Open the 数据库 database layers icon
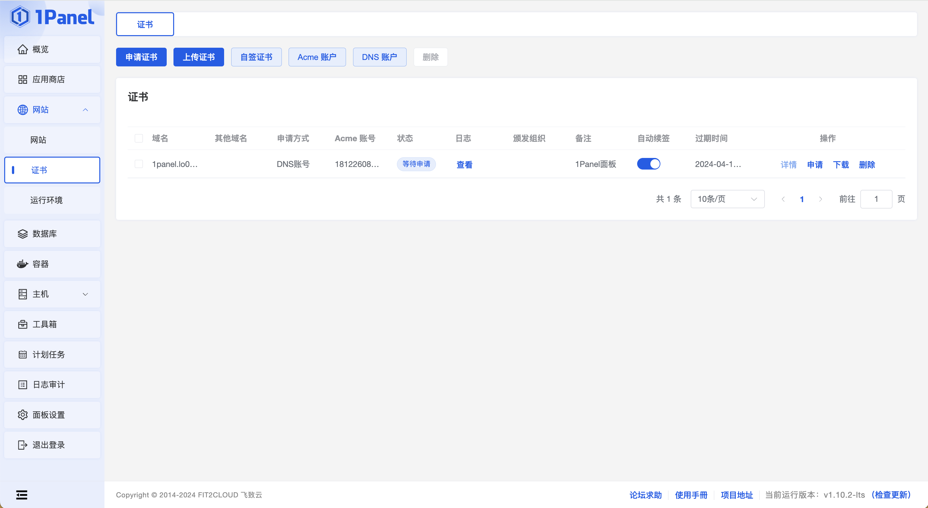Screen dimensions: 928x508 click(22, 234)
